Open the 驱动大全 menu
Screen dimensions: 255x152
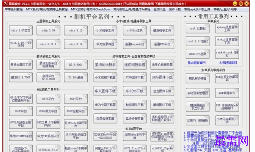pyautogui.click(x=159, y=9)
